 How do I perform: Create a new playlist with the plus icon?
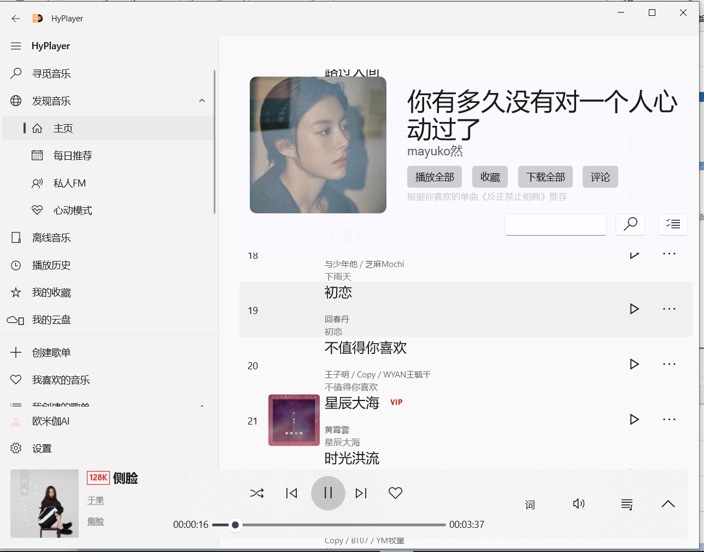tap(15, 352)
